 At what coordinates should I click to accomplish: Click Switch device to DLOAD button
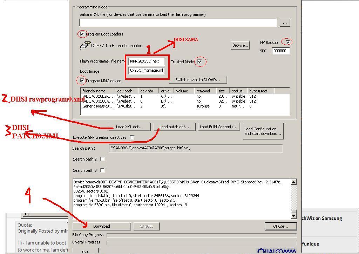tap(198, 80)
